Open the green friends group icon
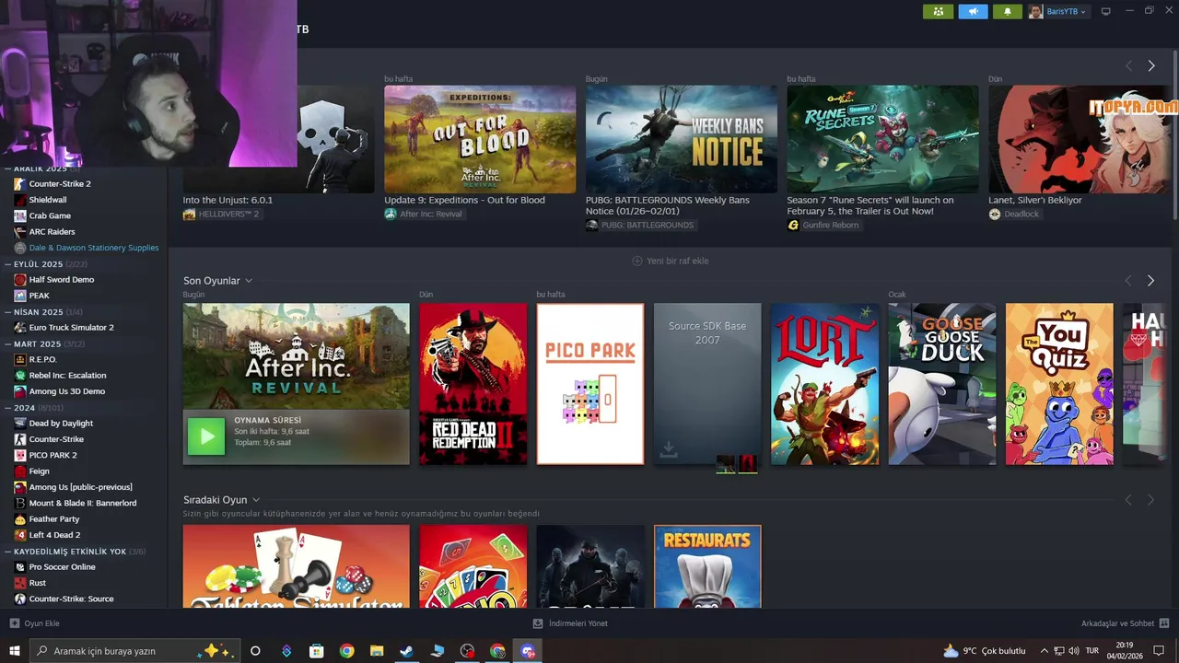 pyautogui.click(x=938, y=11)
